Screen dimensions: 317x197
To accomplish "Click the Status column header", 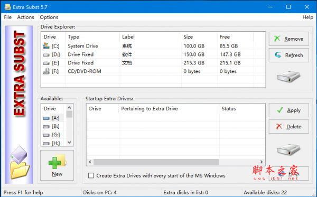I will coord(242,109).
